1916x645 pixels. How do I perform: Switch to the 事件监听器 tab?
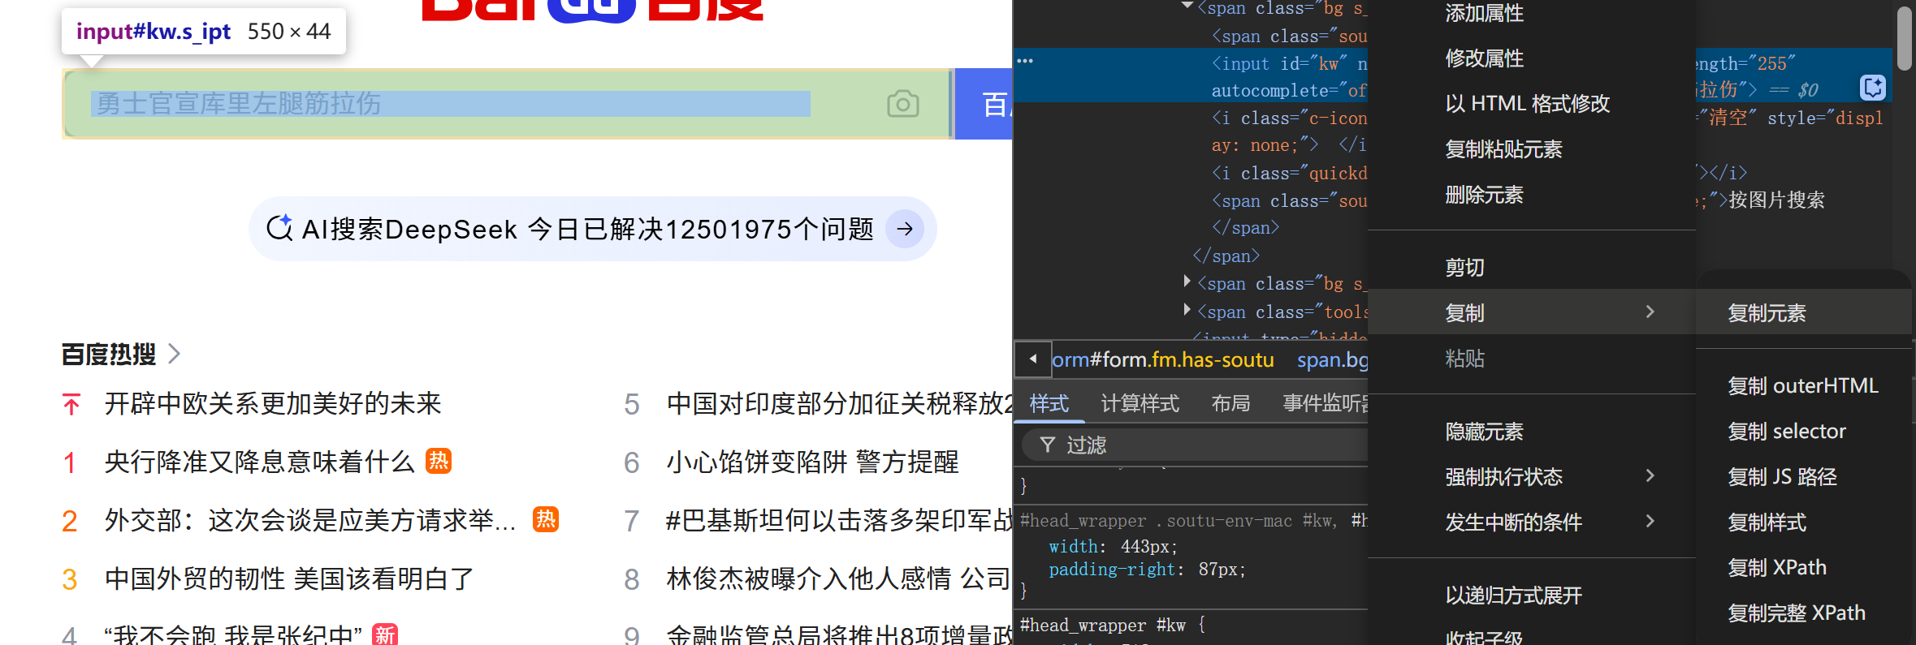click(1324, 403)
